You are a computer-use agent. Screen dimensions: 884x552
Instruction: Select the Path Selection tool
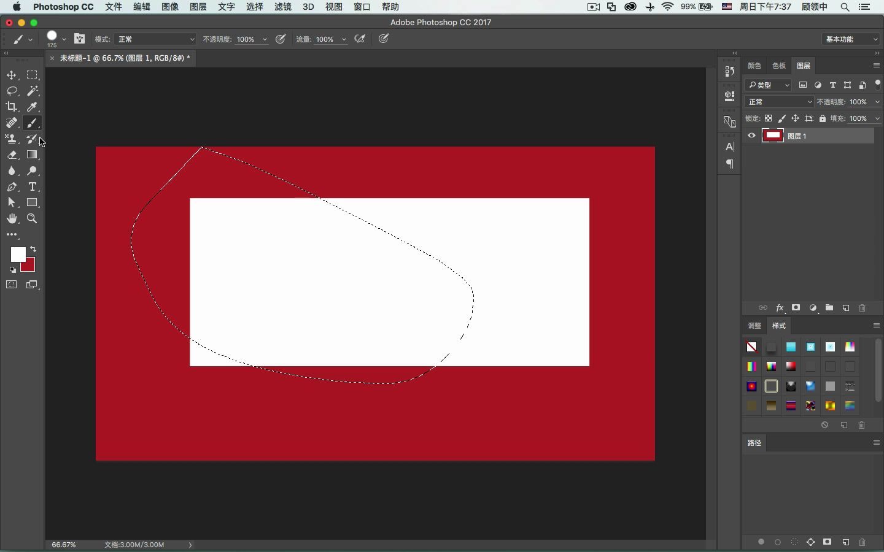[12, 202]
